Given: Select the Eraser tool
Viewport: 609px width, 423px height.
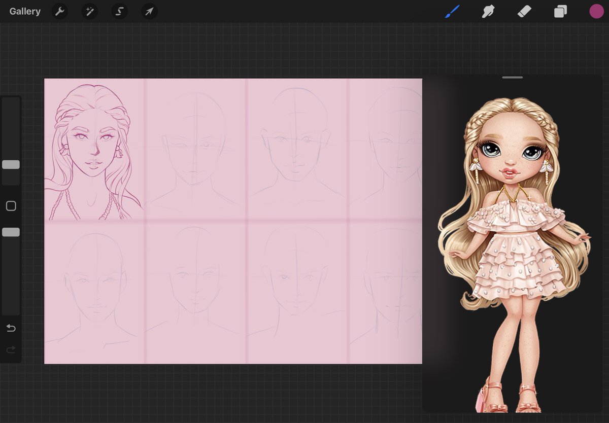Looking at the screenshot, I should (524, 11).
